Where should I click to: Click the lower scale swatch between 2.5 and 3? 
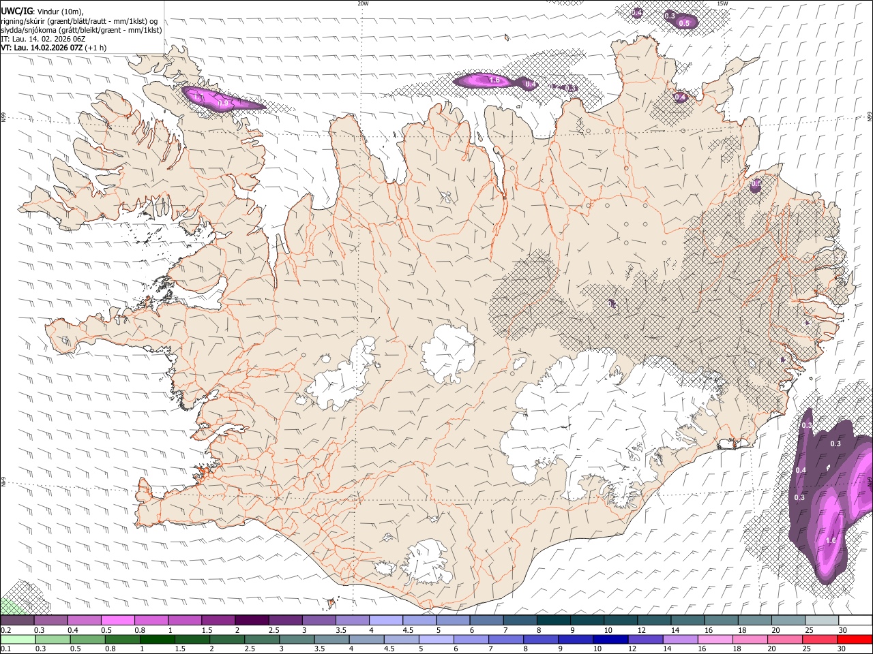(x=262, y=639)
